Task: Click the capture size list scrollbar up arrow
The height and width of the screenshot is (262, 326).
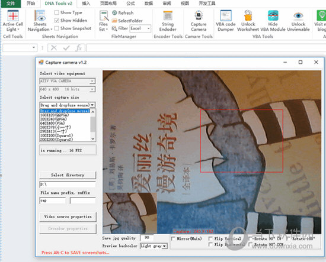Action: click(93, 112)
